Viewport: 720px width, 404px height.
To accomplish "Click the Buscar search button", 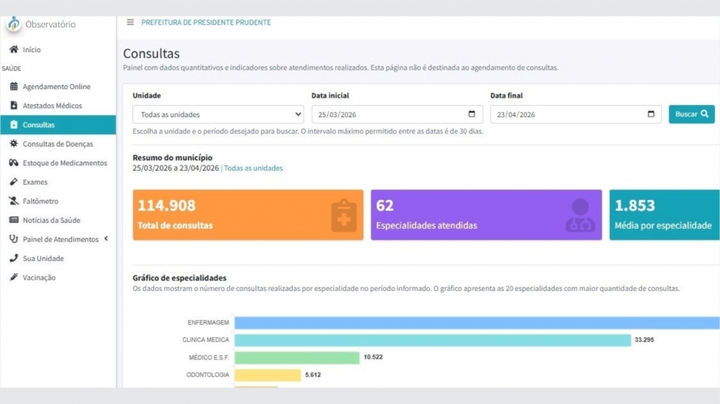I will [x=691, y=114].
